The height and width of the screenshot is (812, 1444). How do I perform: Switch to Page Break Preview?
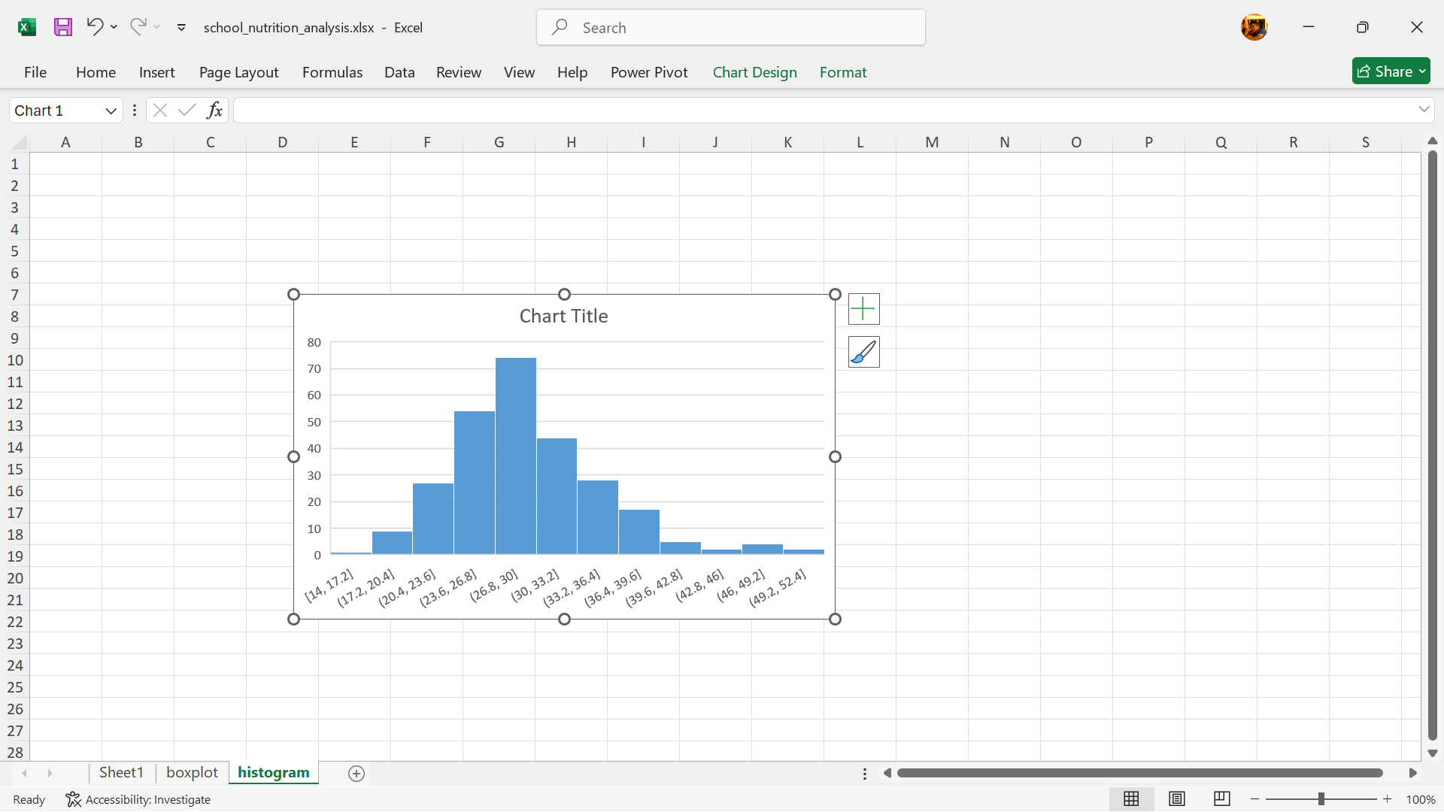[x=1222, y=799]
